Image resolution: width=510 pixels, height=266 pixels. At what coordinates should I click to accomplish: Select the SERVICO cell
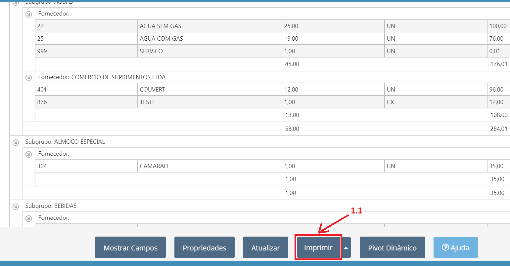pos(210,51)
